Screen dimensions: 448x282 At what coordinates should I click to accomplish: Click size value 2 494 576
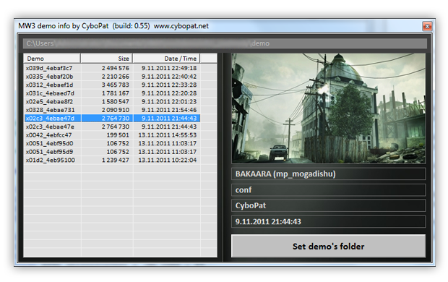[x=116, y=68]
